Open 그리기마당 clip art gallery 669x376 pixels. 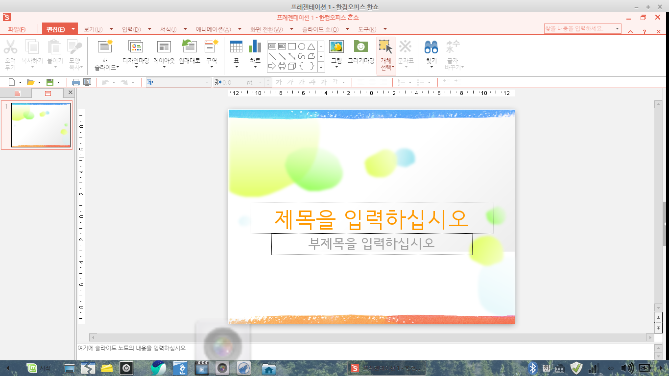361,47
